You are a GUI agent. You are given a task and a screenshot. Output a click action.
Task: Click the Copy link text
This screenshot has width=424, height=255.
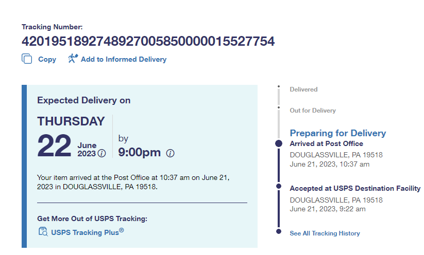(x=47, y=59)
